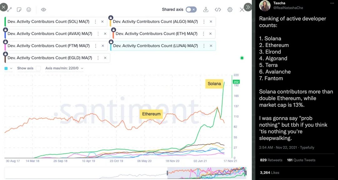Open Tascha's profile name link
The width and height of the screenshot is (338, 180).
[279, 3]
